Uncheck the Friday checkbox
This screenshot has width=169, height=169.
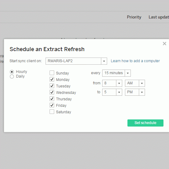pyautogui.click(x=52, y=105)
